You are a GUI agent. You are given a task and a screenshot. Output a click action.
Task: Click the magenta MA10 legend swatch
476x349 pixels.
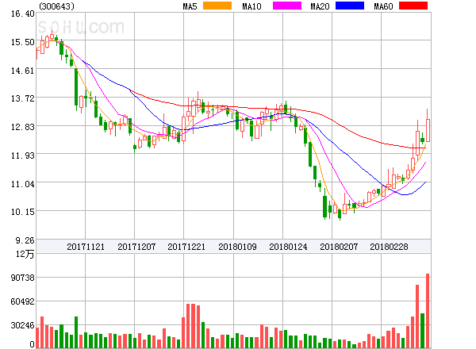tap(287, 6)
